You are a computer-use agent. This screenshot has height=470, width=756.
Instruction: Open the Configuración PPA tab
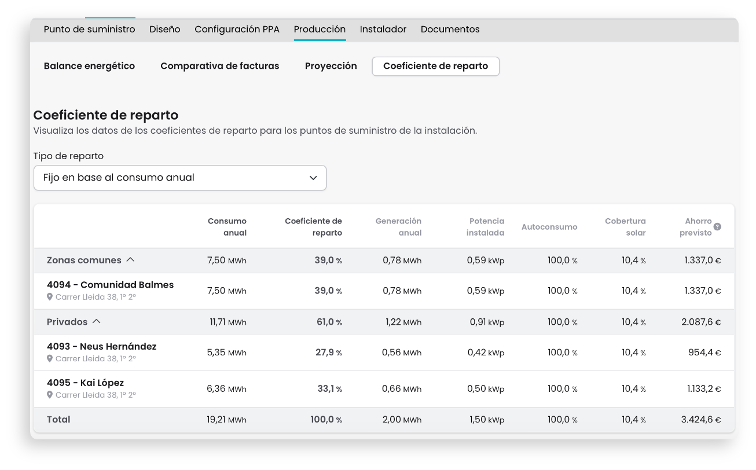pos(237,29)
